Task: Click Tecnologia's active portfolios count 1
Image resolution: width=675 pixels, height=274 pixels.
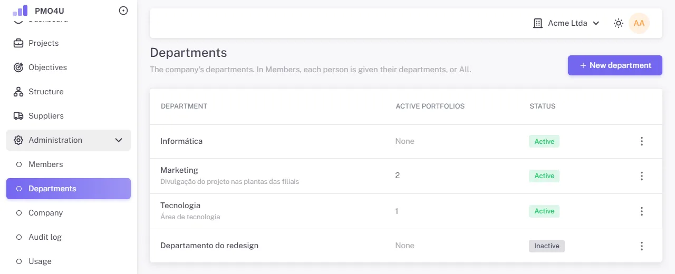Action: [x=397, y=211]
